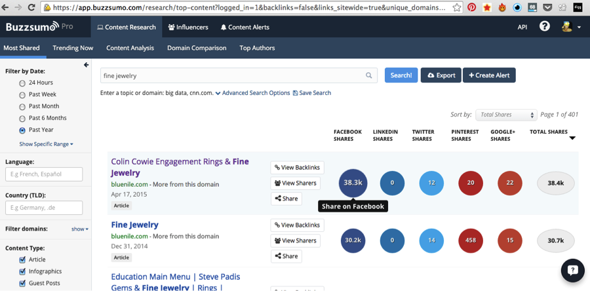Click Save Search link
Viewport: 590px width, 291px height.
tap(312, 93)
